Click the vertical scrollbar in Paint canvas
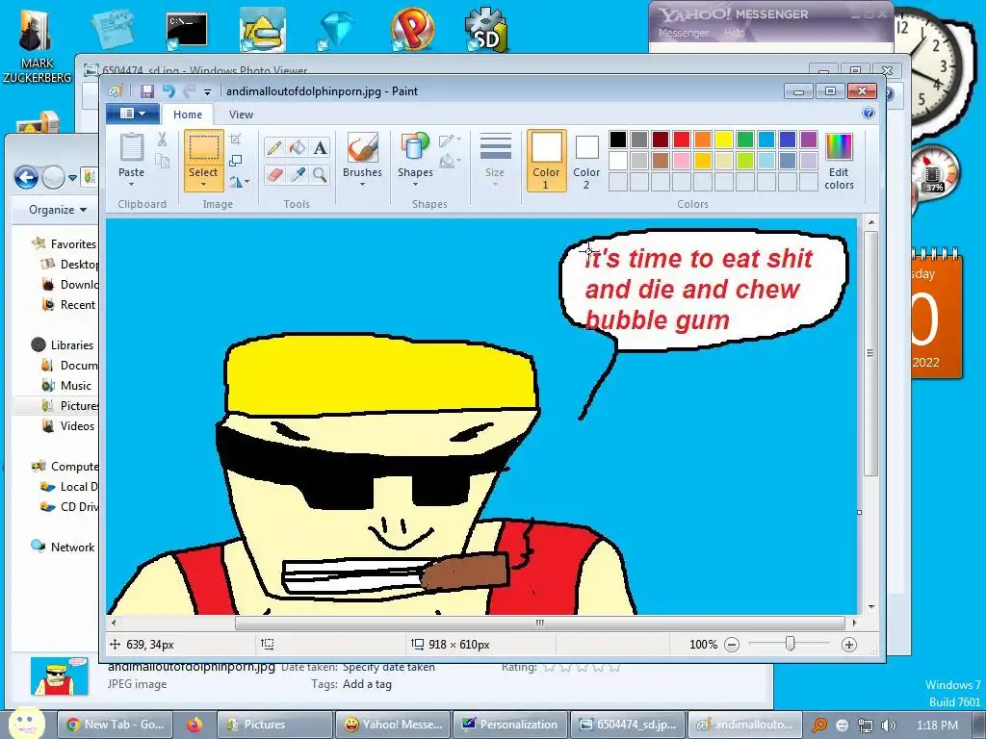 point(870,353)
